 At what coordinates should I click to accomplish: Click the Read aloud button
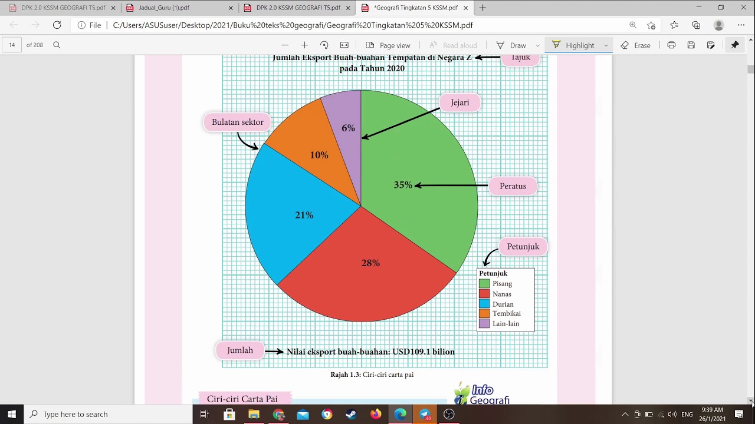[453, 45]
